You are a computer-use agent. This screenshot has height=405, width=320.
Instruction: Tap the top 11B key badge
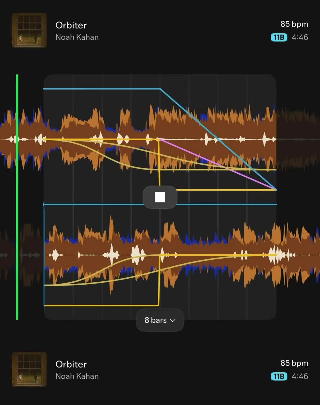pyautogui.click(x=279, y=37)
